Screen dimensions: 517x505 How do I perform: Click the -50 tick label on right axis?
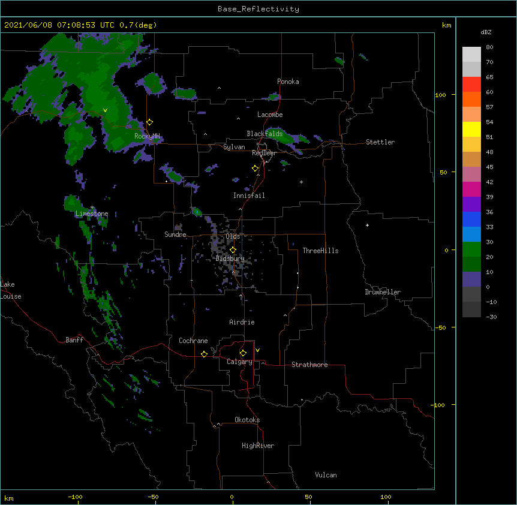click(x=440, y=327)
